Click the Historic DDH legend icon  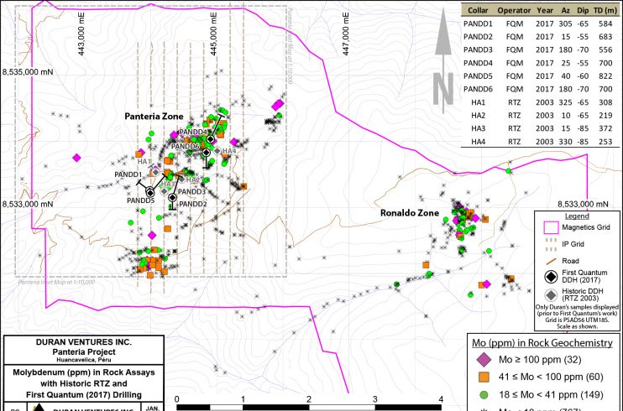pyautogui.click(x=551, y=294)
